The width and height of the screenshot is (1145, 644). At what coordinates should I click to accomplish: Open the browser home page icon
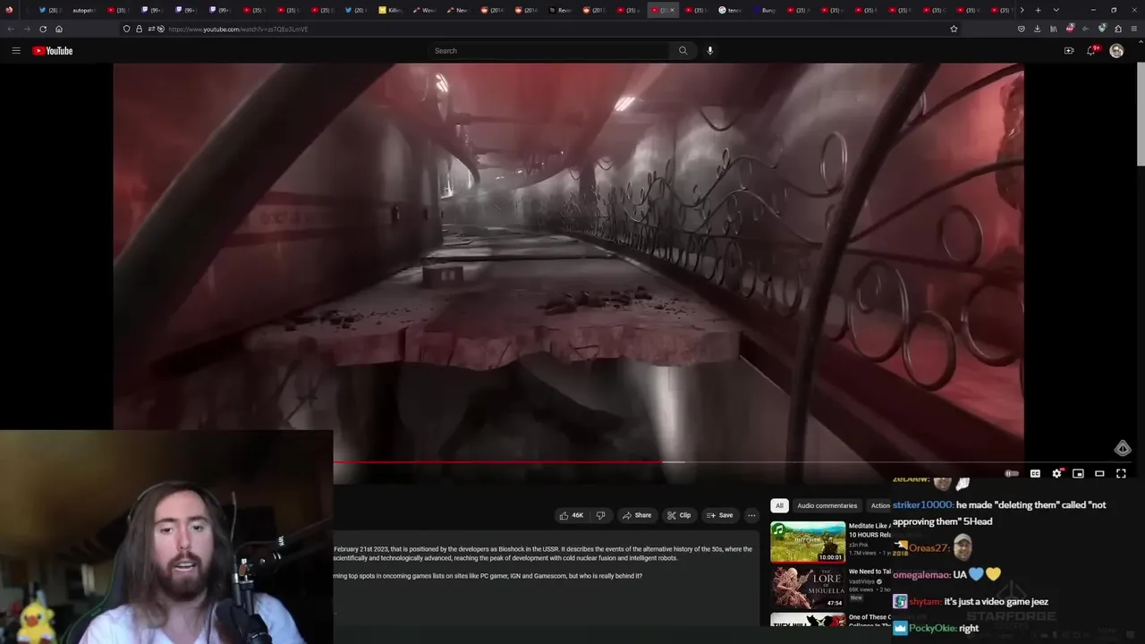(x=59, y=29)
